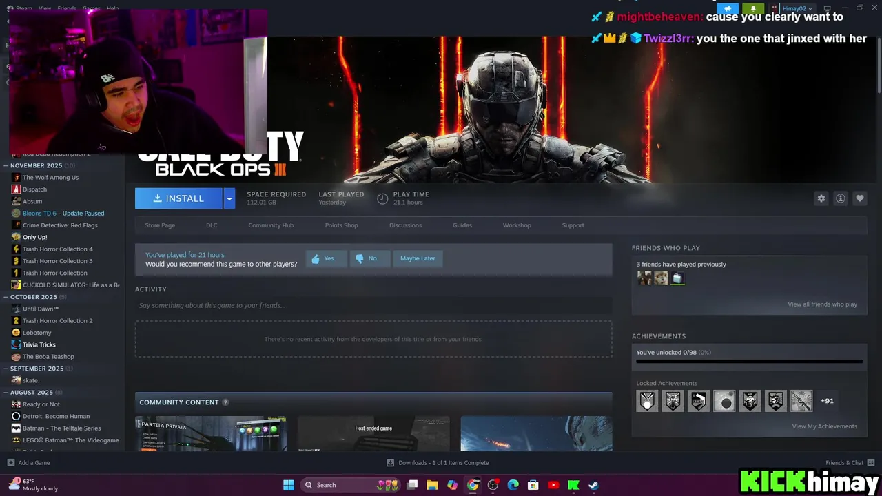The width and height of the screenshot is (882, 496).
Task: Open the first friend avatar who played
Action: [644, 278]
